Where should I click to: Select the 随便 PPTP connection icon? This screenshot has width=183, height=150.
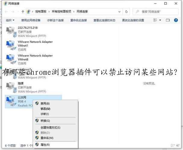[x=11, y=88]
